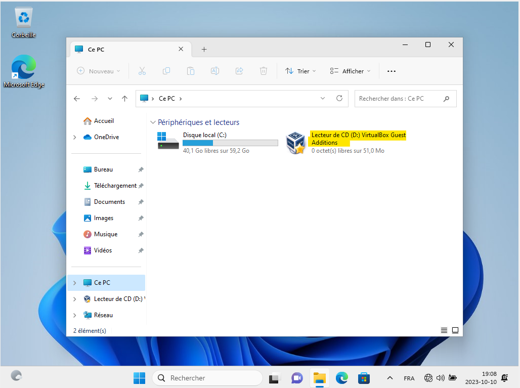Add a new tab with plus button
The image size is (520, 388).
point(204,49)
